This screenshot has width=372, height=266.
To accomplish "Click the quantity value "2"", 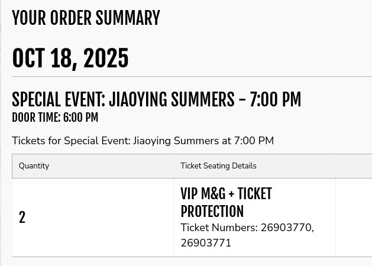I will [x=22, y=218].
